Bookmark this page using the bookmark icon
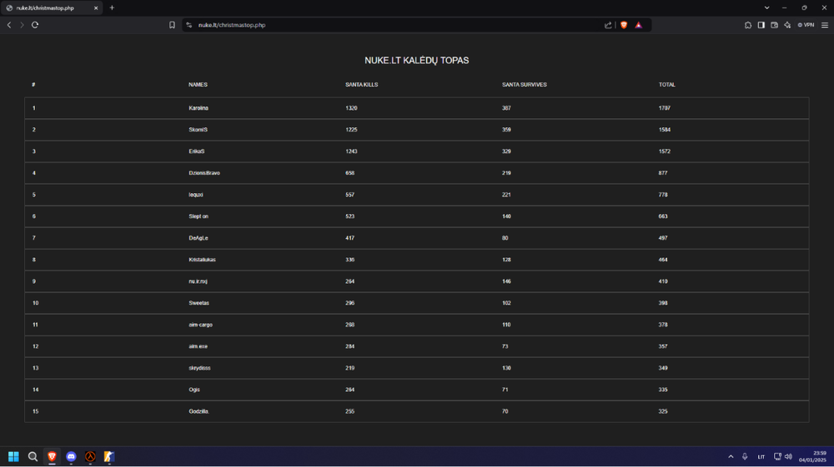Viewport: 834px width, 467px height. (173, 25)
